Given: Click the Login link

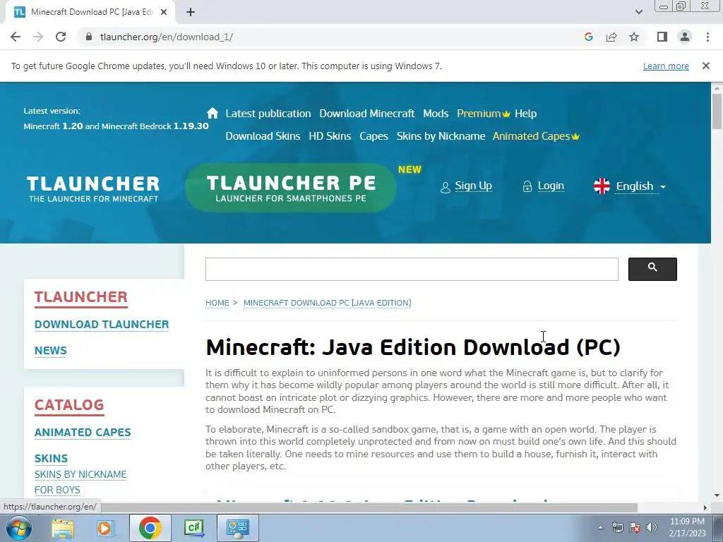Looking at the screenshot, I should [551, 186].
